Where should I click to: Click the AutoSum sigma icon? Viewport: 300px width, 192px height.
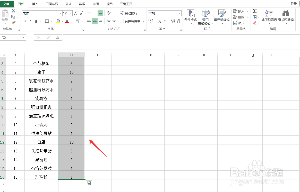[x=254, y=11]
